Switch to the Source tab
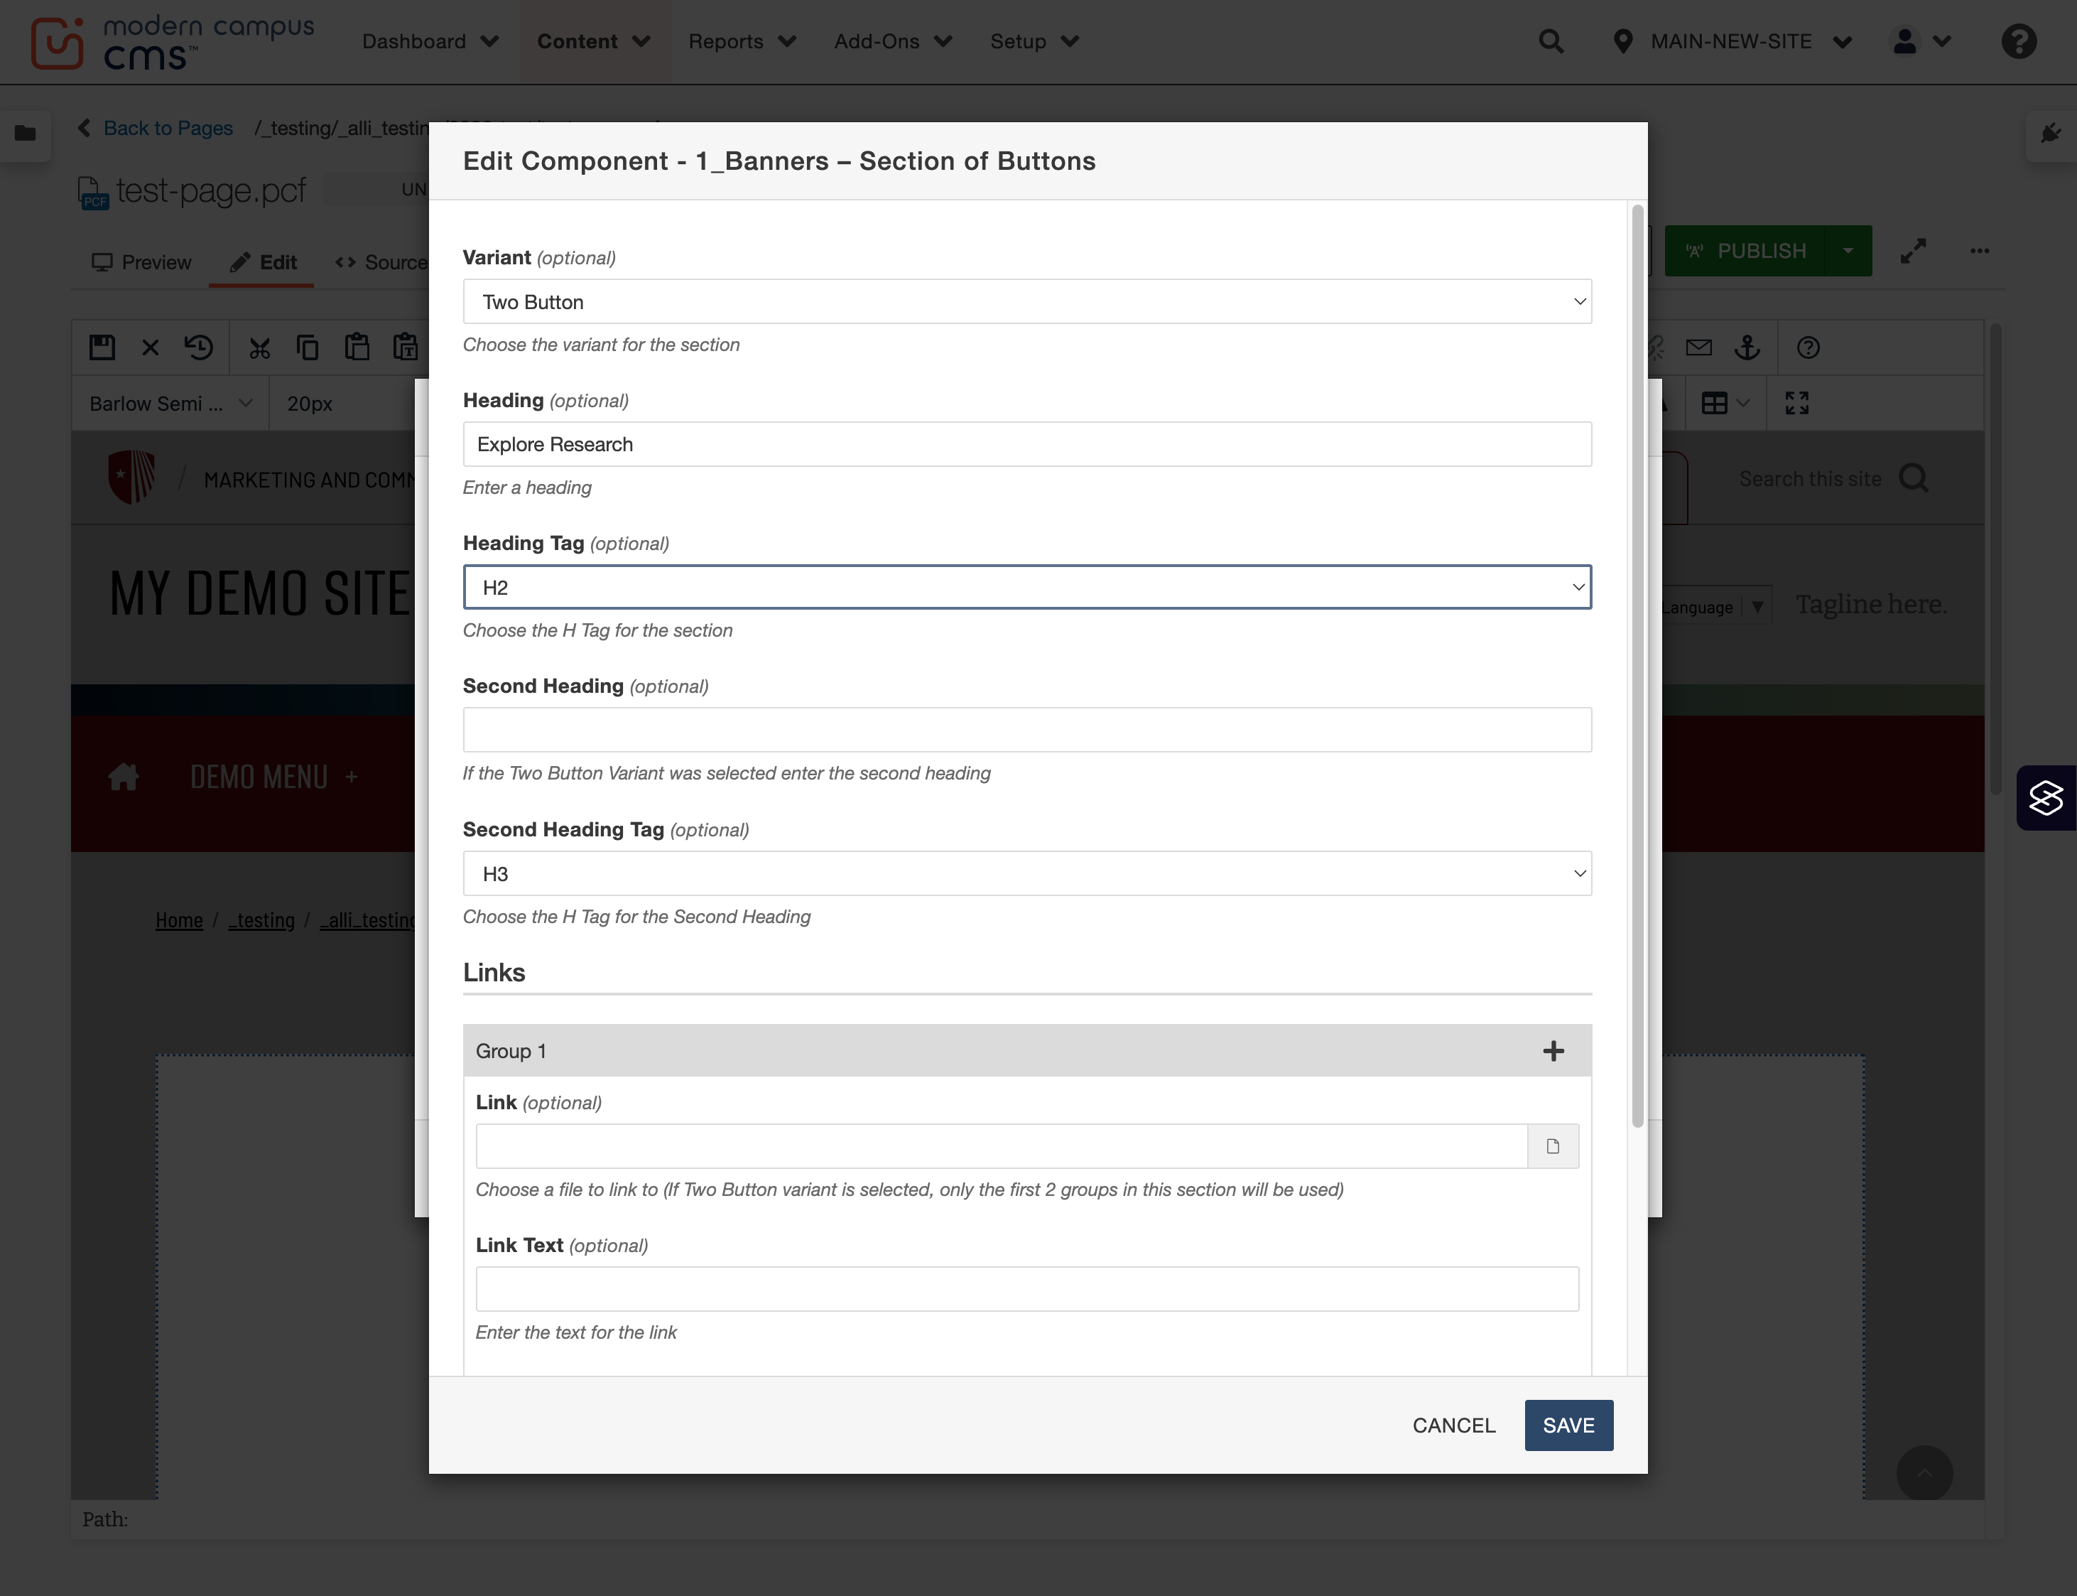Viewport: 2077px width, 1596px height. click(381, 262)
